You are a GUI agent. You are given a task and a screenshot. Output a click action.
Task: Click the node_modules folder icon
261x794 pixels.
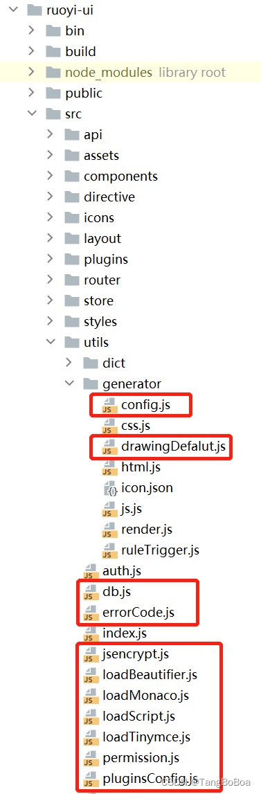(x=53, y=73)
